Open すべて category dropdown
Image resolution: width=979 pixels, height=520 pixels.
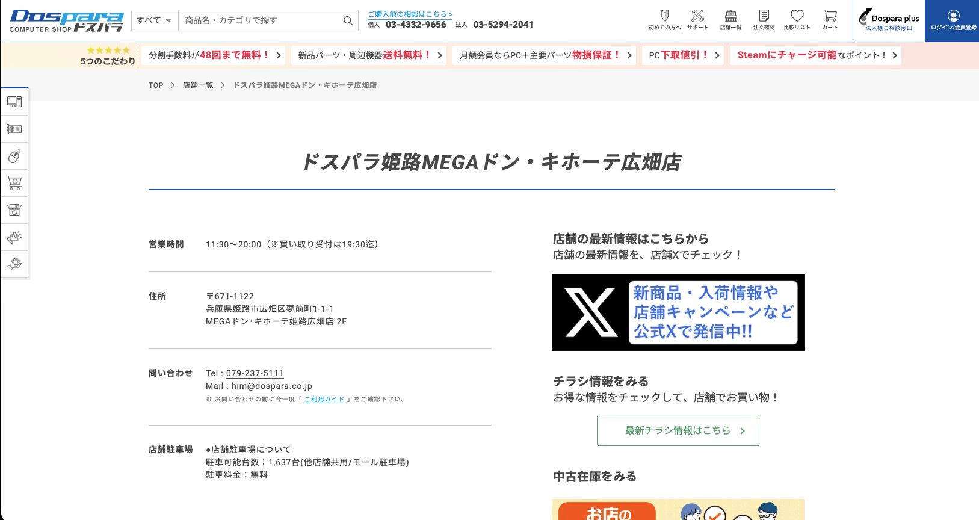[154, 20]
